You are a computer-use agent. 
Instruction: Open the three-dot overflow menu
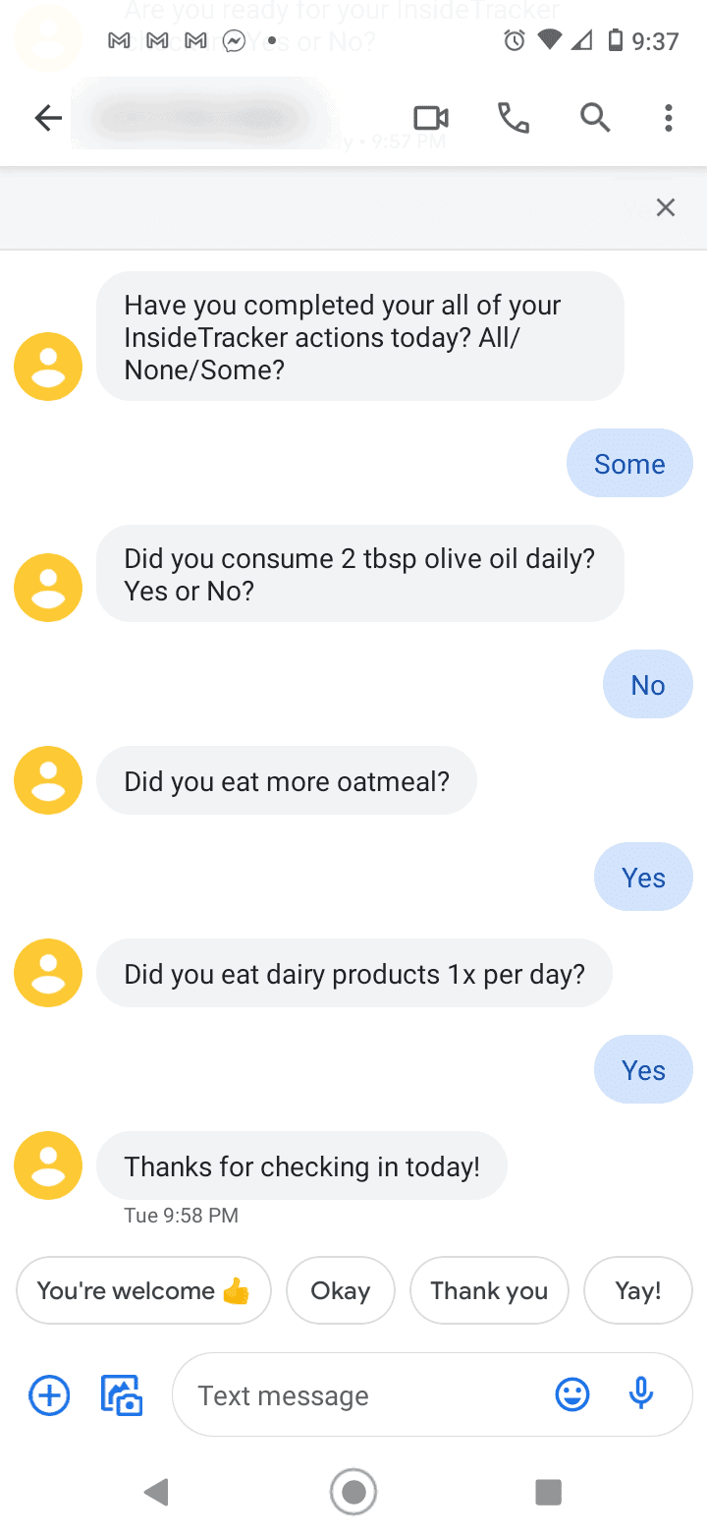point(668,119)
